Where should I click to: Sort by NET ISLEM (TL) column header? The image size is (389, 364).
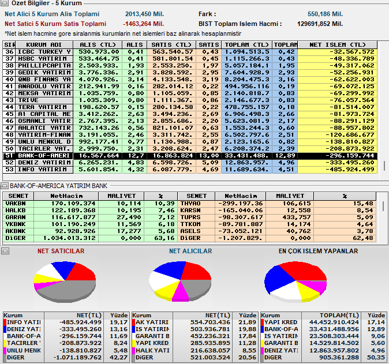[338, 45]
